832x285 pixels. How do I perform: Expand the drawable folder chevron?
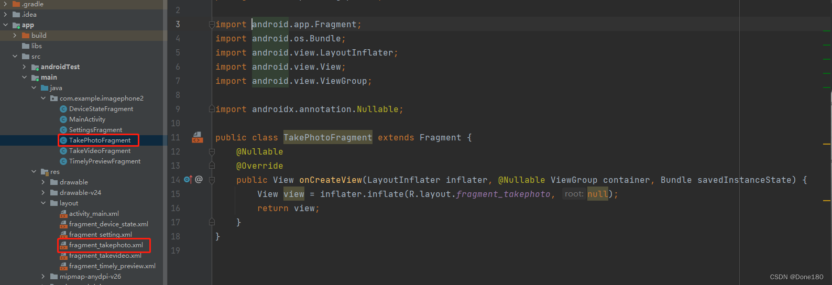pyautogui.click(x=43, y=182)
